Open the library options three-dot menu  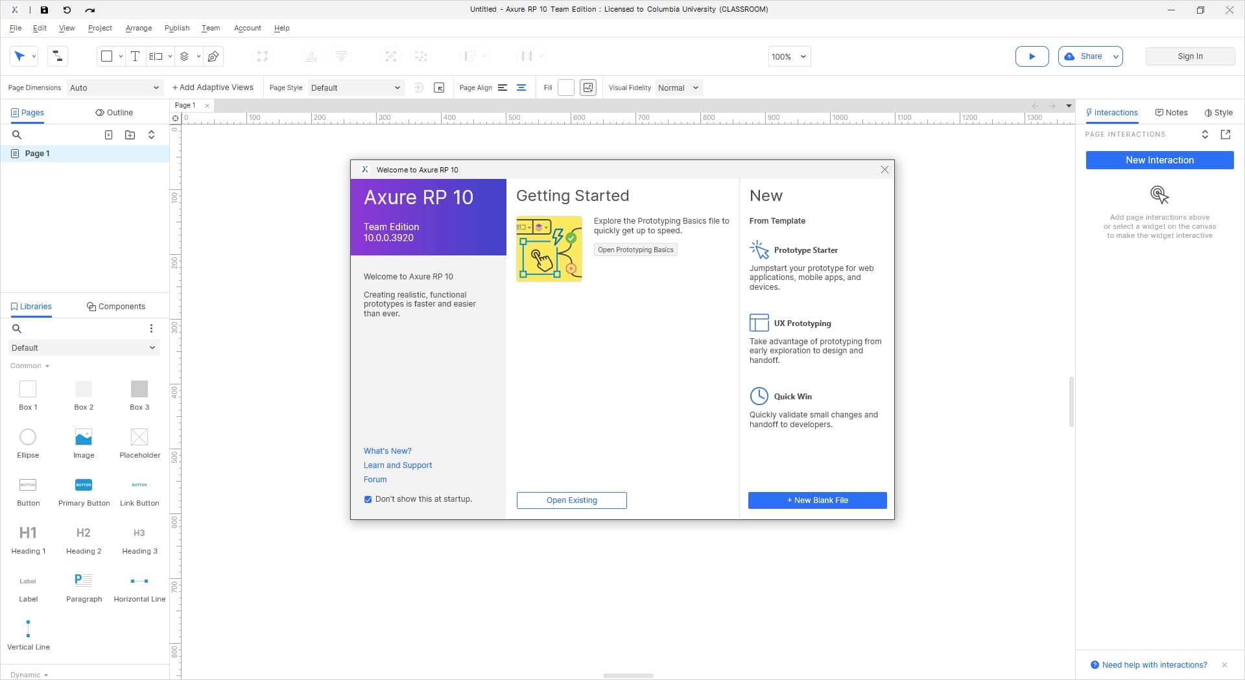(151, 329)
